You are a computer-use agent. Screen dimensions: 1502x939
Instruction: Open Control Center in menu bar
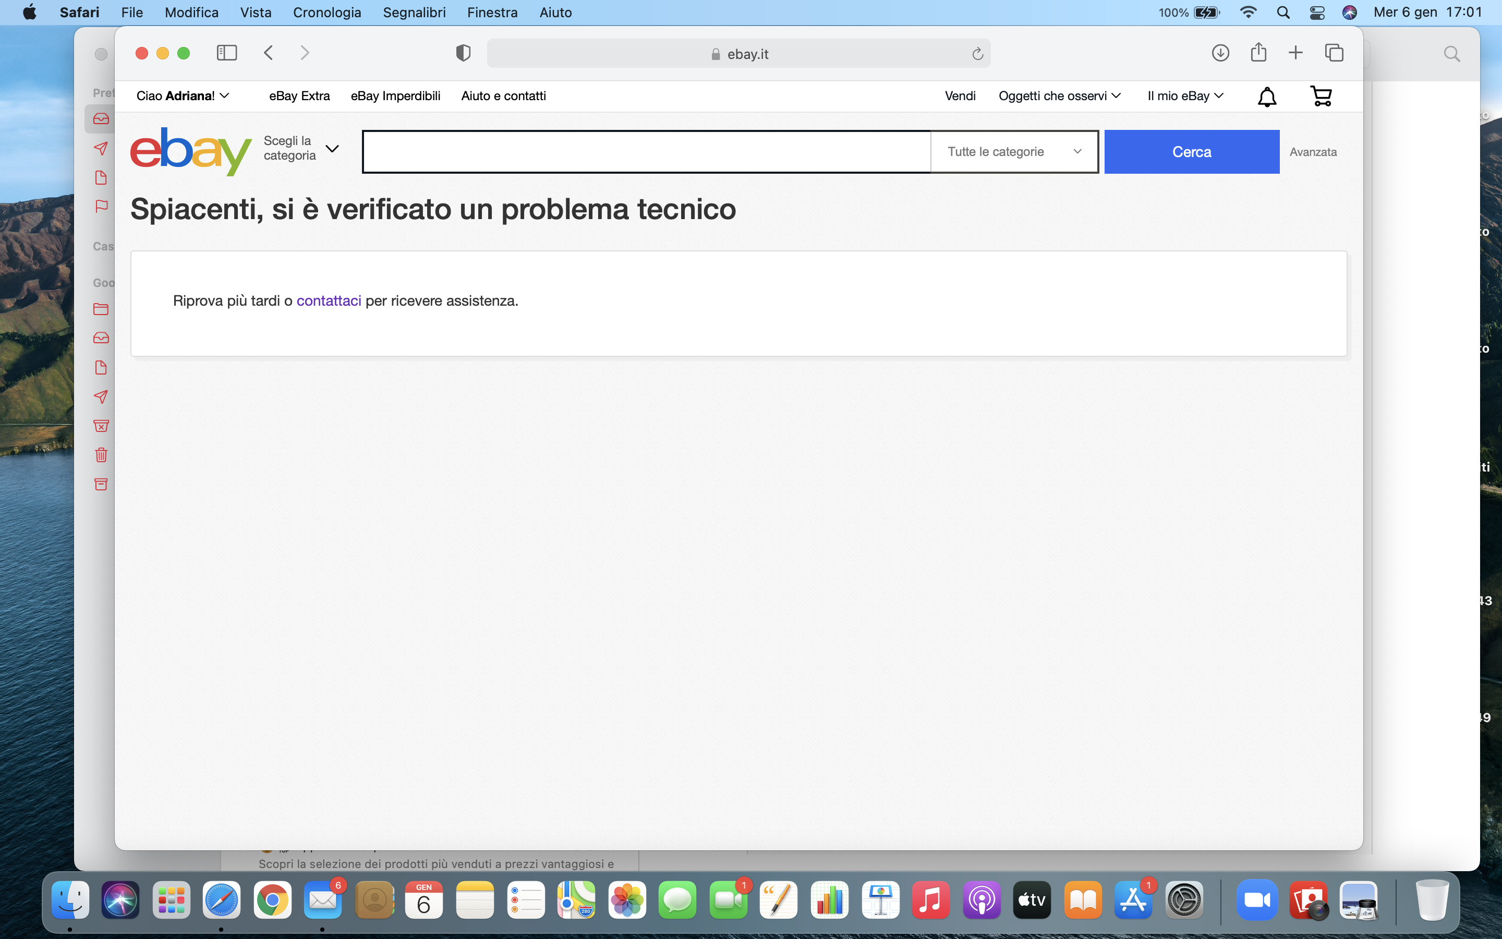(x=1316, y=13)
